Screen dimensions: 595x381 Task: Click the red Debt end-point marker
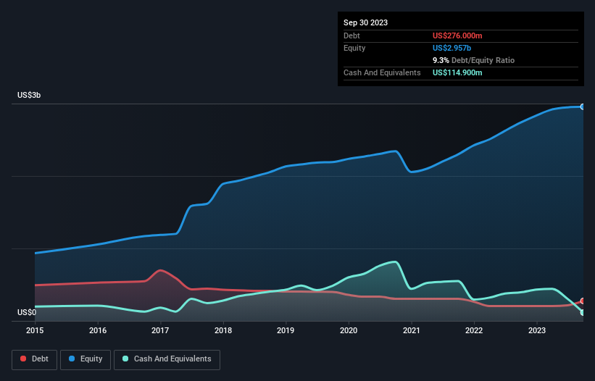(583, 301)
